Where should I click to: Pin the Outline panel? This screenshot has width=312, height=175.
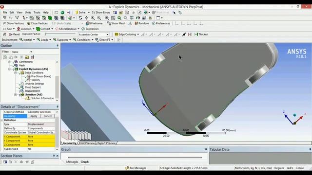coord(58,46)
